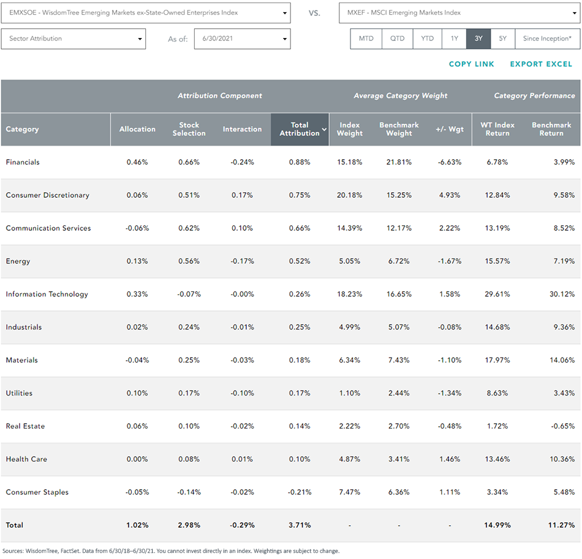
Task: Sort by the Interaction column header
Action: (242, 129)
